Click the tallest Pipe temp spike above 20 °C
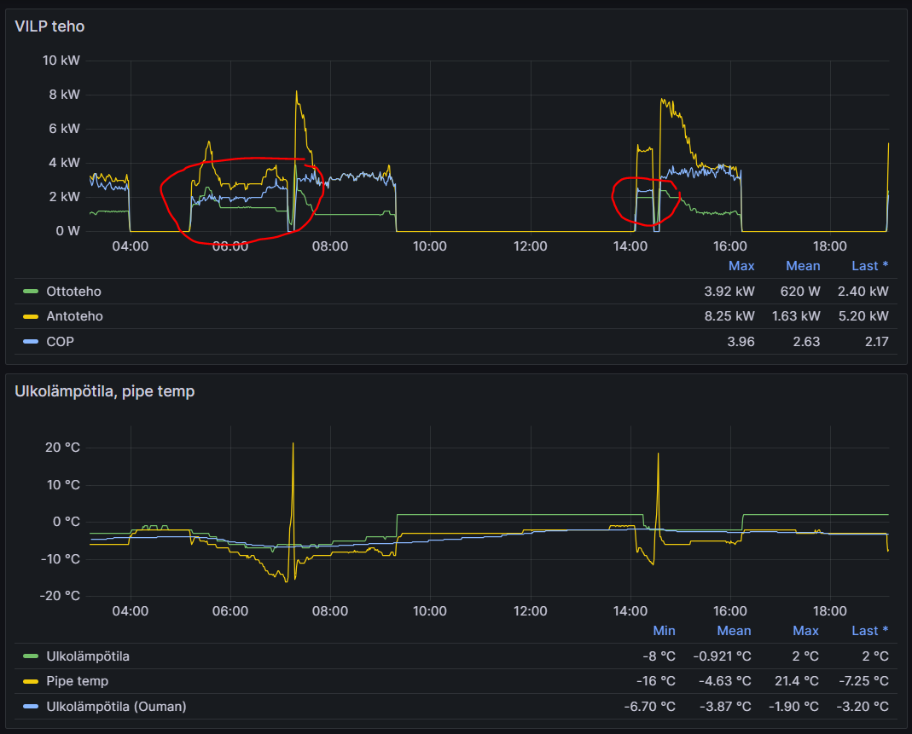This screenshot has width=912, height=734. point(293,444)
